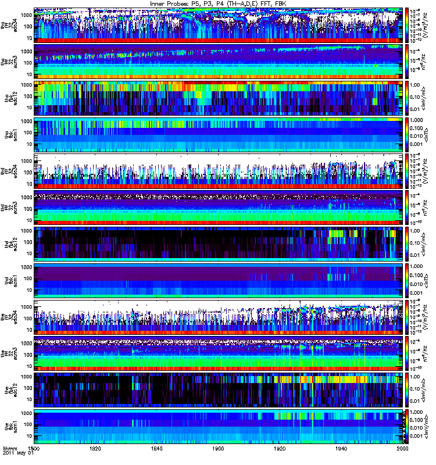The image size is (436, 465).
Task: Click the tha fbk scm1 filter bank panel
Action: pyautogui.click(x=219, y=135)
